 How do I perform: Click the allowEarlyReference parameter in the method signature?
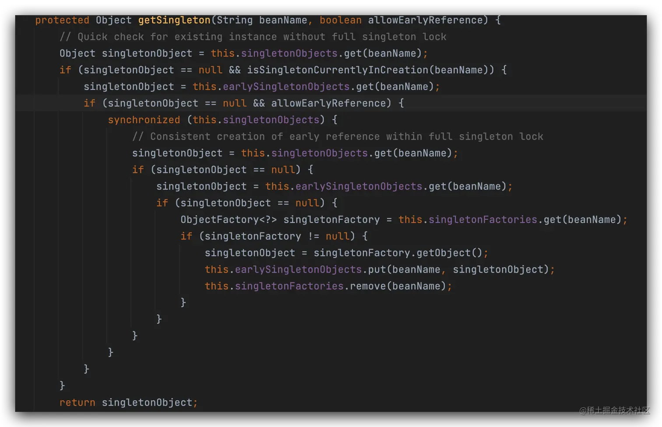[x=425, y=20]
